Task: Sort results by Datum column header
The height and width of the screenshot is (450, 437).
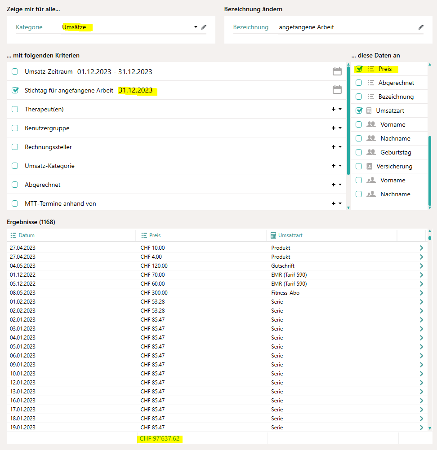Action: tap(27, 235)
